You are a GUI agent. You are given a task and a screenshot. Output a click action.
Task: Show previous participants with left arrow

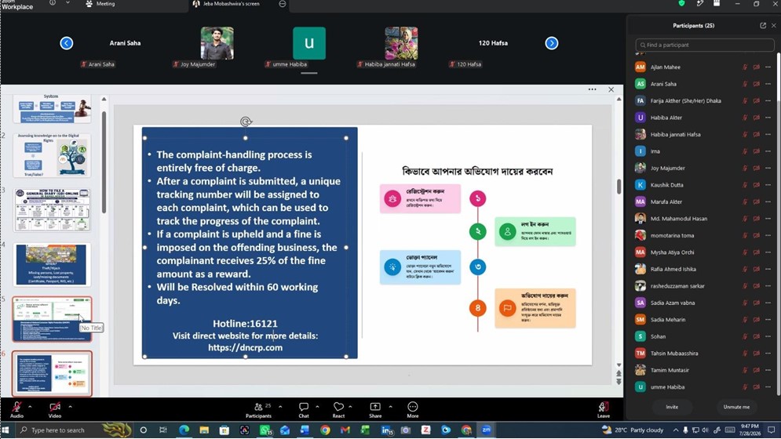tap(66, 43)
